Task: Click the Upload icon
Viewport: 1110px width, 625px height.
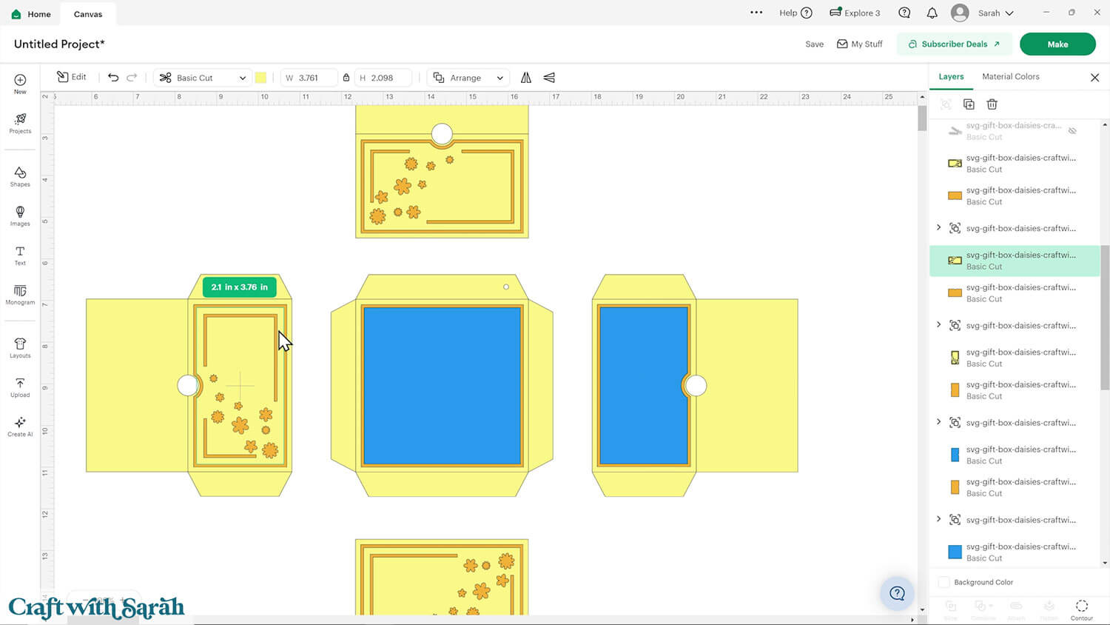Action: coord(20,387)
